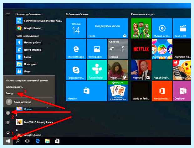
Task: Open Candy Crush tile
Action: (x=162, y=49)
